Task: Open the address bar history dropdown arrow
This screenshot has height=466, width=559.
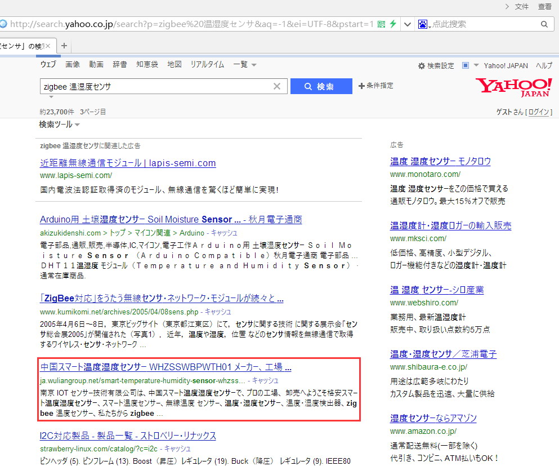Action: pos(408,24)
